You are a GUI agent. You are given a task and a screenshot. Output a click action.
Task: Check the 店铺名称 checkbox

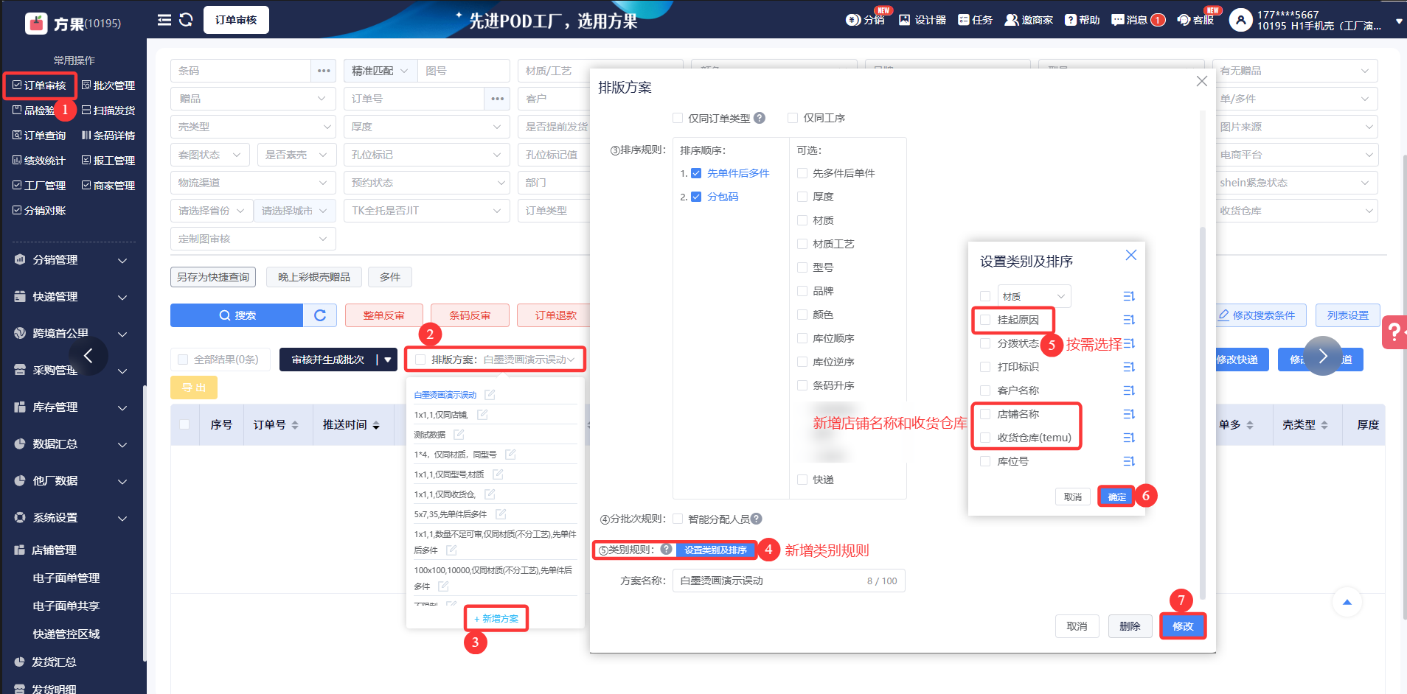click(985, 414)
